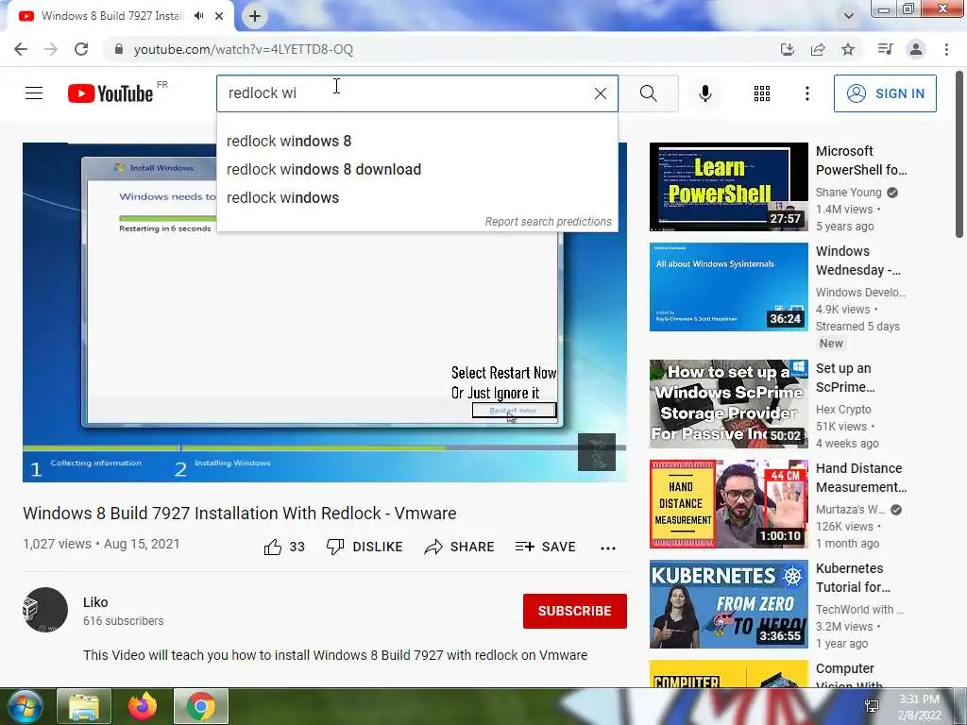This screenshot has width=967, height=725.
Task: Click the Chrome taskbar icon
Action: (x=201, y=706)
